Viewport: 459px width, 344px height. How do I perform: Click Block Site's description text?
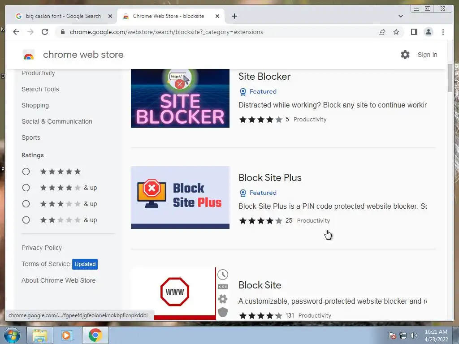[333, 301]
